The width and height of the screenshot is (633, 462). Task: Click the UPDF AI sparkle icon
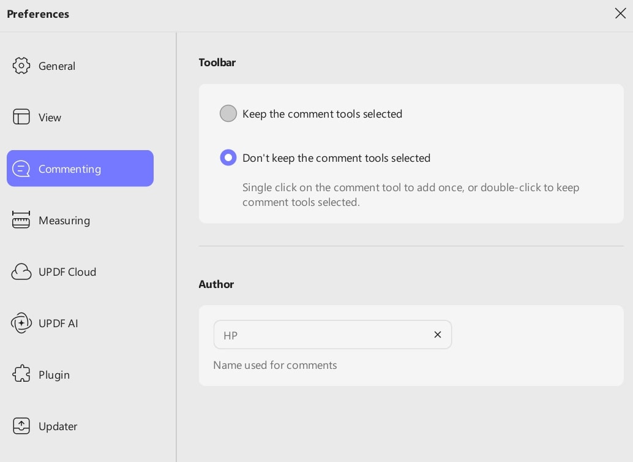pyautogui.click(x=21, y=323)
